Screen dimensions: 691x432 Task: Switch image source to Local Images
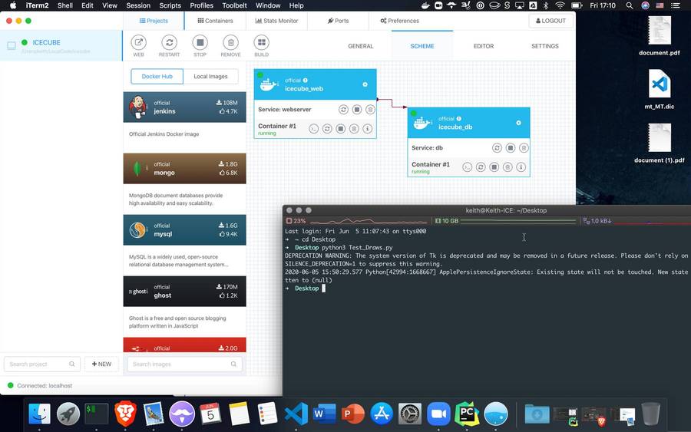210,76
